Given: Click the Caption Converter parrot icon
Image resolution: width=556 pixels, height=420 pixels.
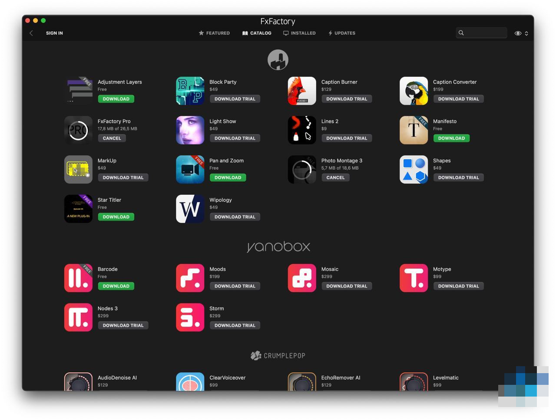Looking at the screenshot, I should 414,91.
